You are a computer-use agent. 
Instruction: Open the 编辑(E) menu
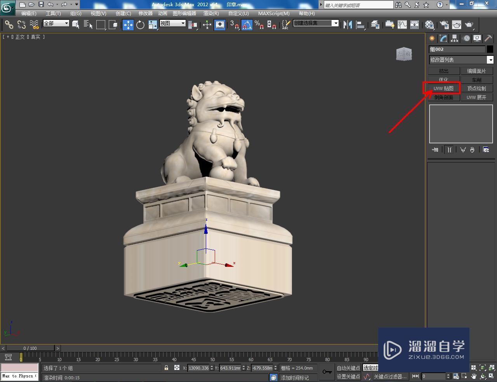point(29,13)
